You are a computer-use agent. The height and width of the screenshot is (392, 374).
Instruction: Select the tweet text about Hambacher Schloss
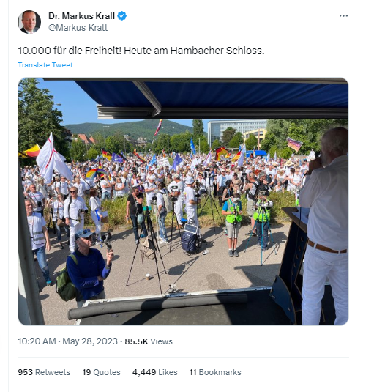pos(141,51)
